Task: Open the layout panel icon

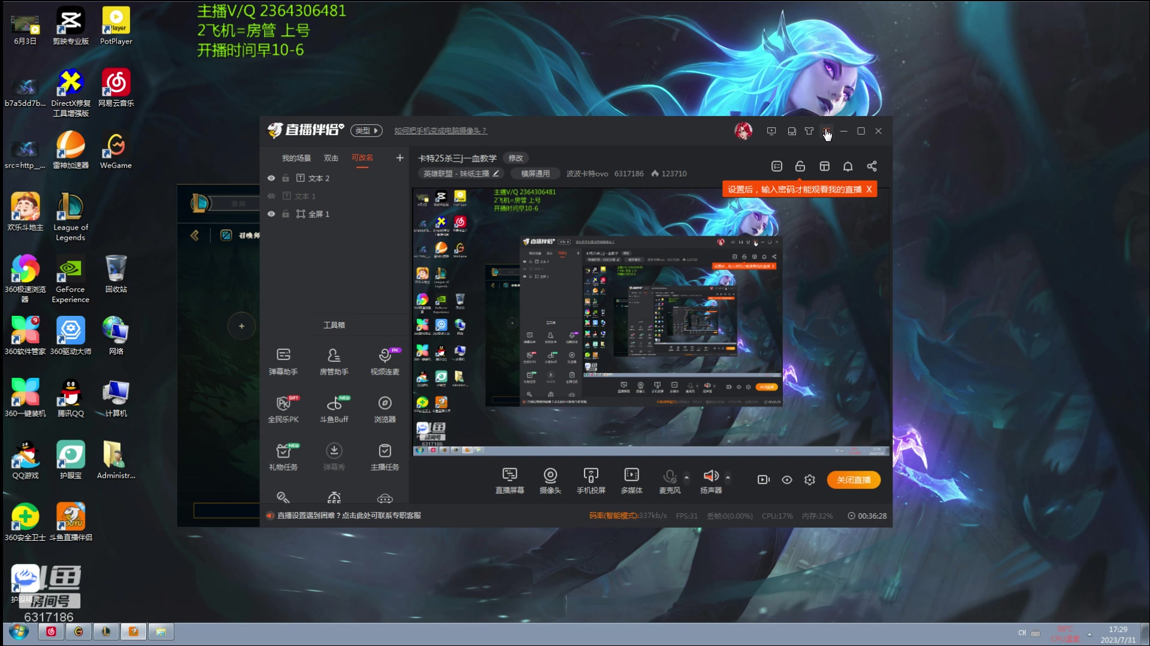Action: 825,166
